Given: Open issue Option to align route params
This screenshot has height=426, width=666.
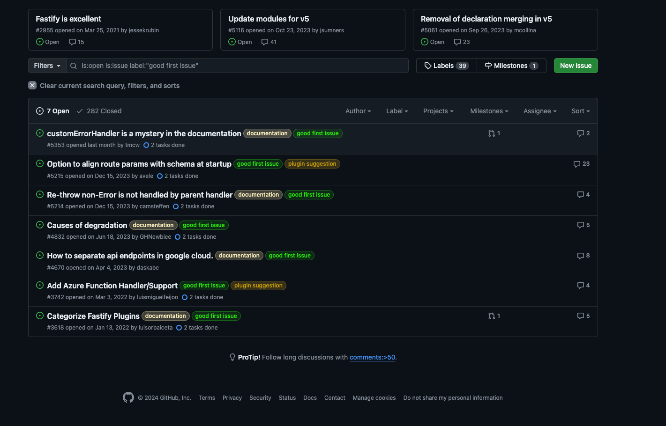Looking at the screenshot, I should point(139,164).
